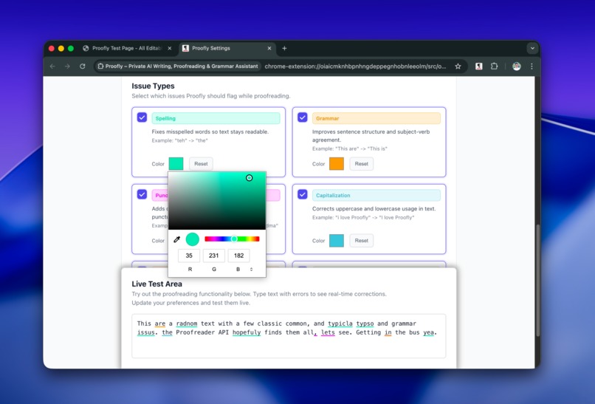The width and height of the screenshot is (595, 404).
Task: Click the Proofly extension site info chip
Action: point(178,66)
